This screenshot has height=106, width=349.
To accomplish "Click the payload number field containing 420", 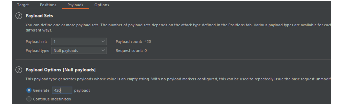I will [62, 90].
